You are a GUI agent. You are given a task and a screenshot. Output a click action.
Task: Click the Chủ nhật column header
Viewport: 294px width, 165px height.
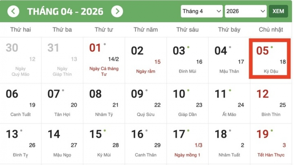271,30
